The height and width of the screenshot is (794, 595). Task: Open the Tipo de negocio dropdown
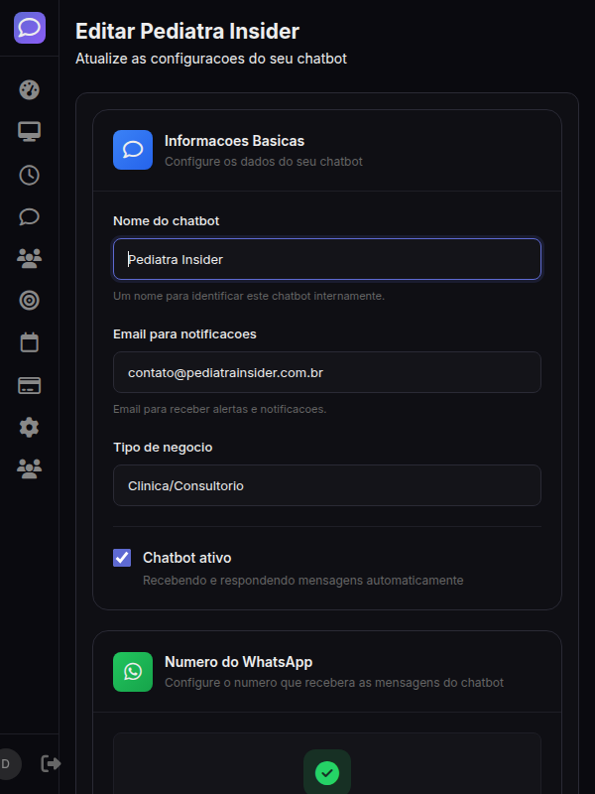(x=327, y=485)
